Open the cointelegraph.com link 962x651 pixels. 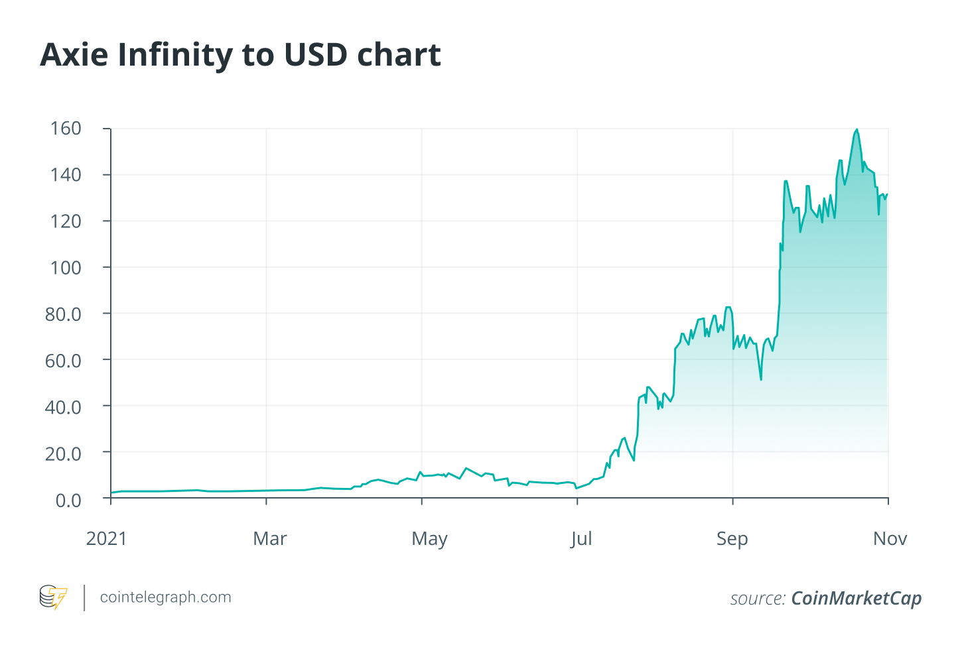coord(165,597)
